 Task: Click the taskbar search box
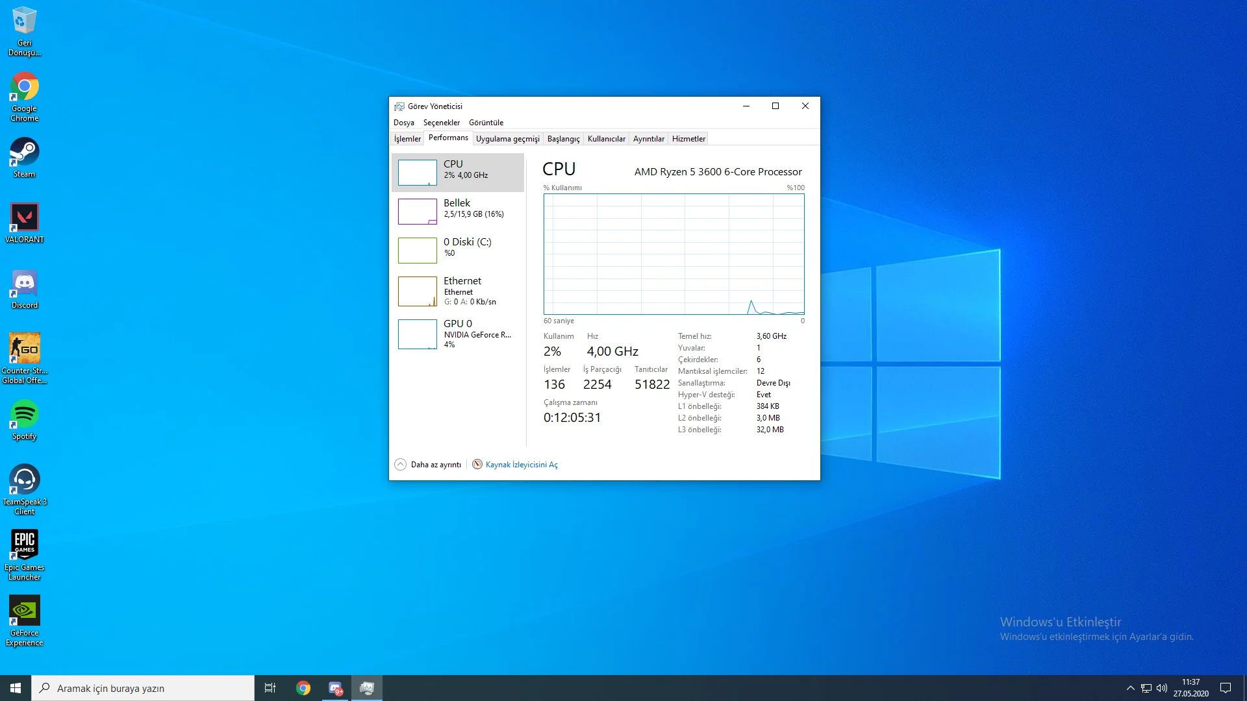(x=143, y=688)
